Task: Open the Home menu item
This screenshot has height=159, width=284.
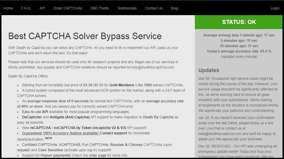Action: click(8, 8)
